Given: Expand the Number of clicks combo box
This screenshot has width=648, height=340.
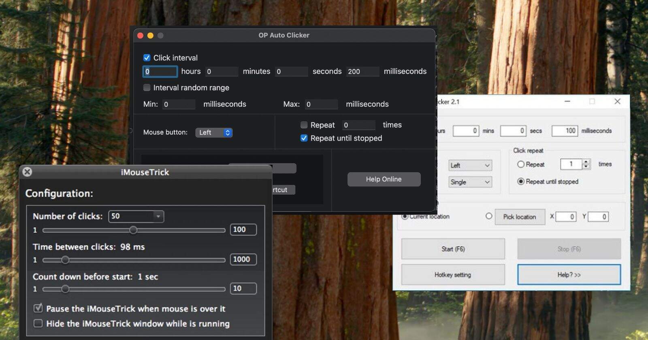Looking at the screenshot, I should [158, 217].
